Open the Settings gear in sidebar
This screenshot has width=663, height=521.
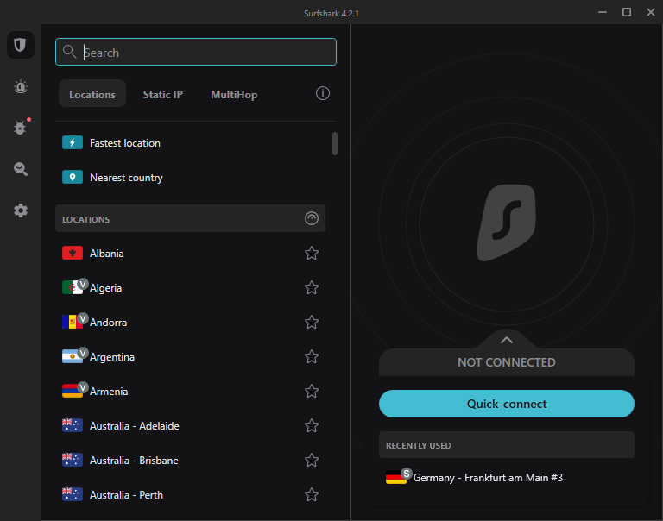click(x=21, y=210)
